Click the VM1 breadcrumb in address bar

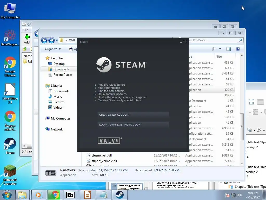(72, 40)
